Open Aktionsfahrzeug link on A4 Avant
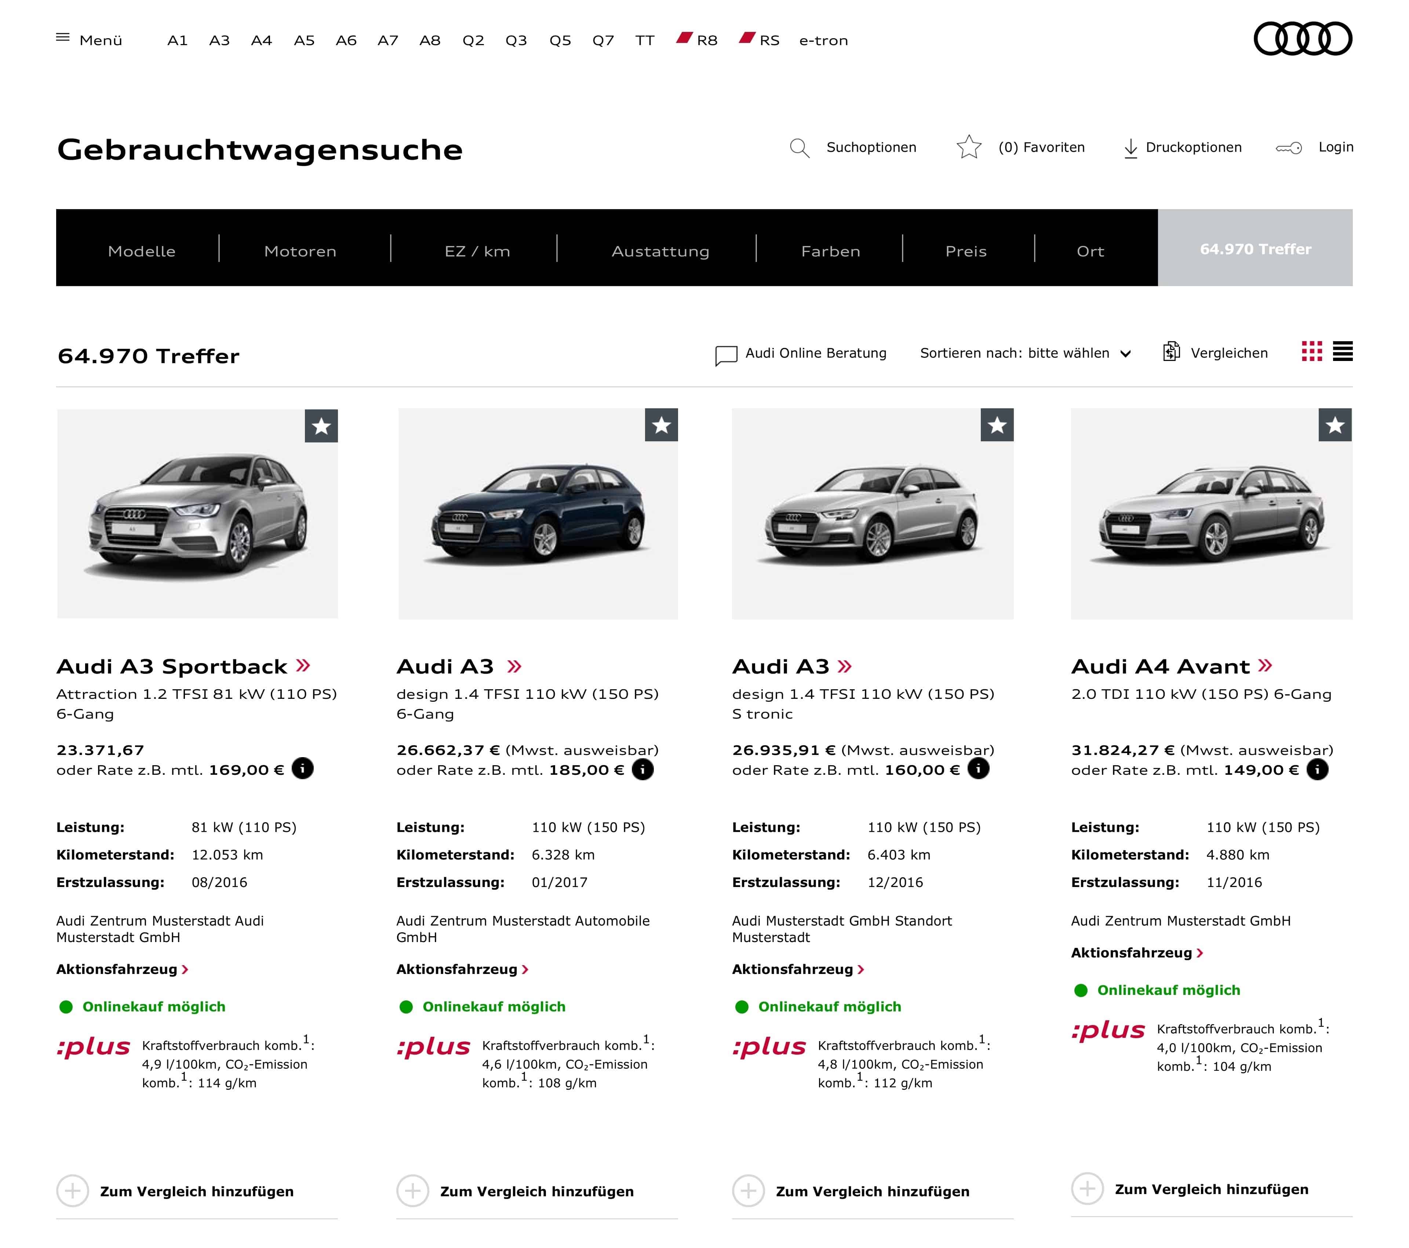Image resolution: width=1409 pixels, height=1248 pixels. click(1137, 953)
